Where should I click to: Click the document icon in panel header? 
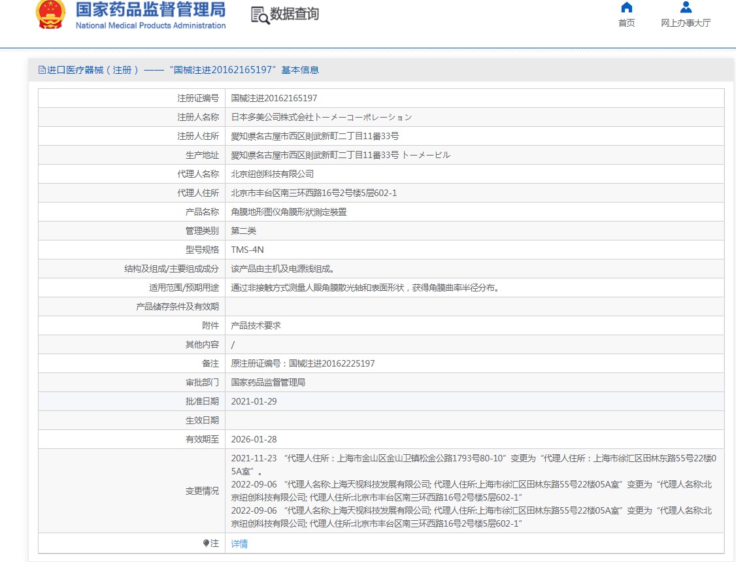coord(42,70)
